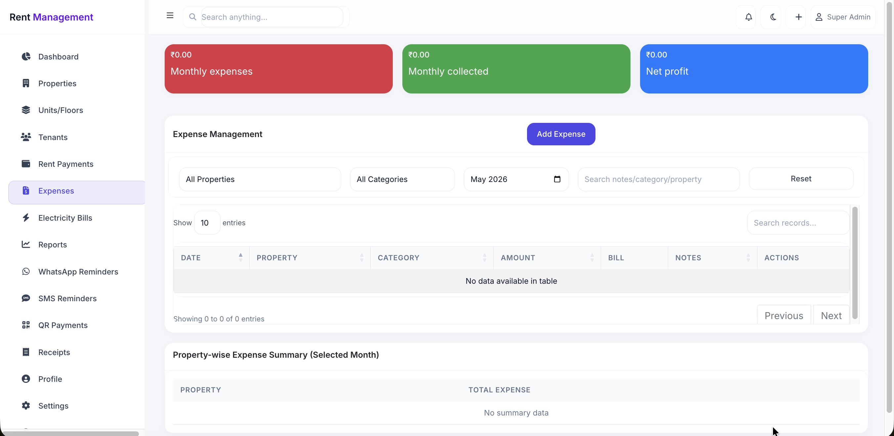
Task: Sort table by Notes column
Action: (x=712, y=258)
